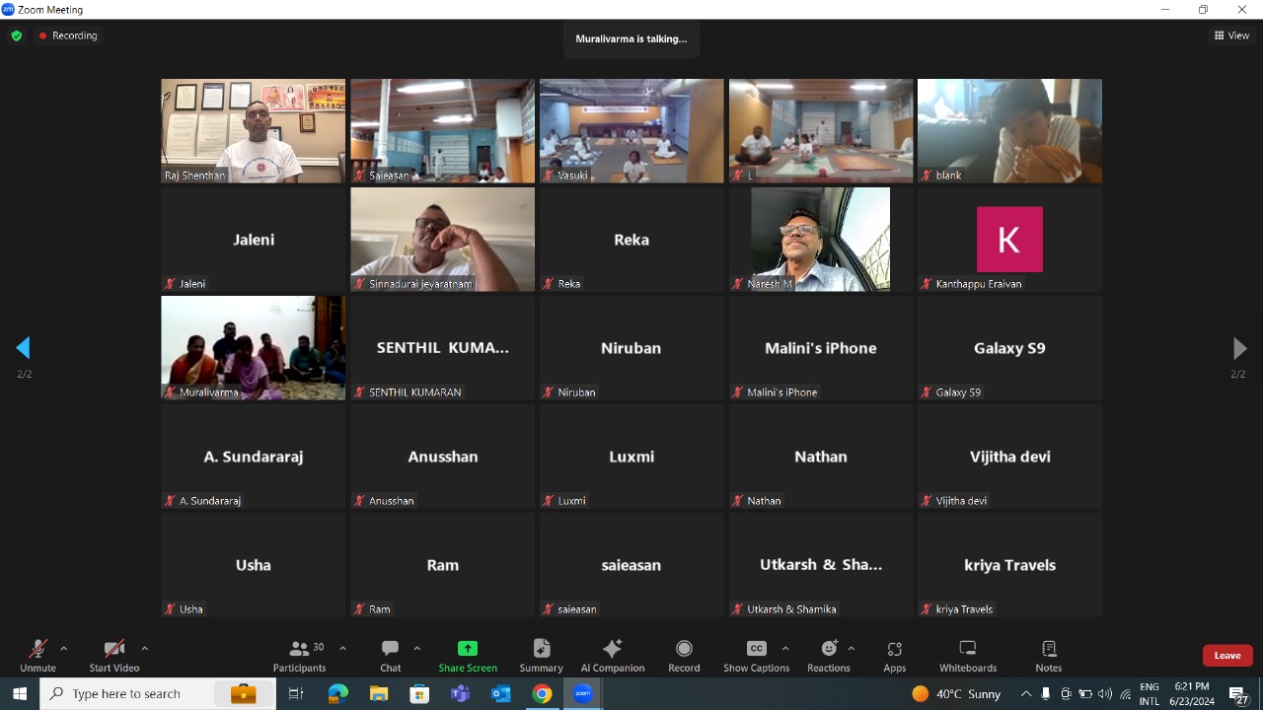Click the A. Sundararaj participant tile

(254, 457)
